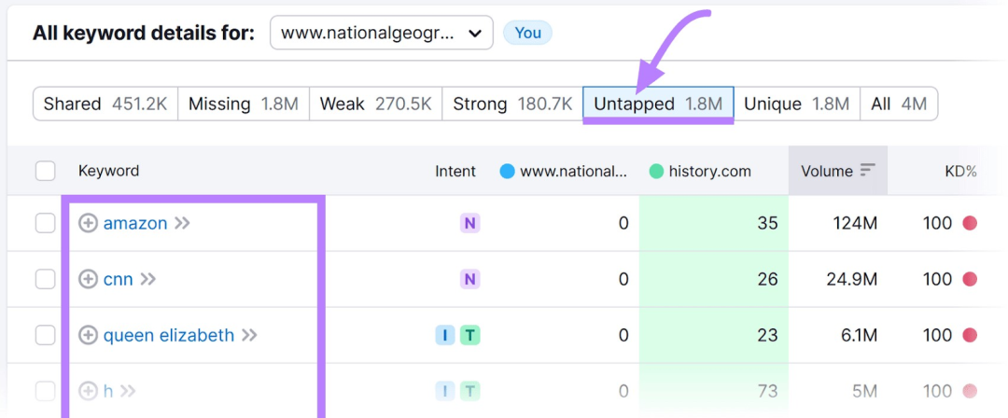
Task: Tick the select-all checkbox in table header
Action: pyautogui.click(x=45, y=171)
